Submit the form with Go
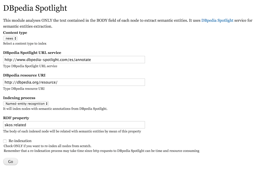The height and width of the screenshot is (170, 257). 10,161
